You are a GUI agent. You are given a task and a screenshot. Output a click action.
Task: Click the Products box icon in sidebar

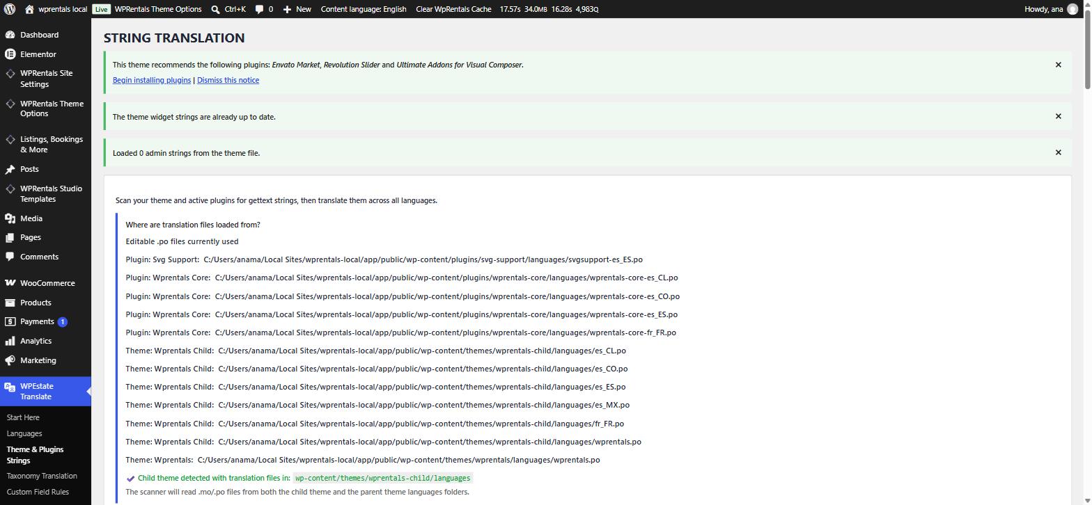[10, 303]
